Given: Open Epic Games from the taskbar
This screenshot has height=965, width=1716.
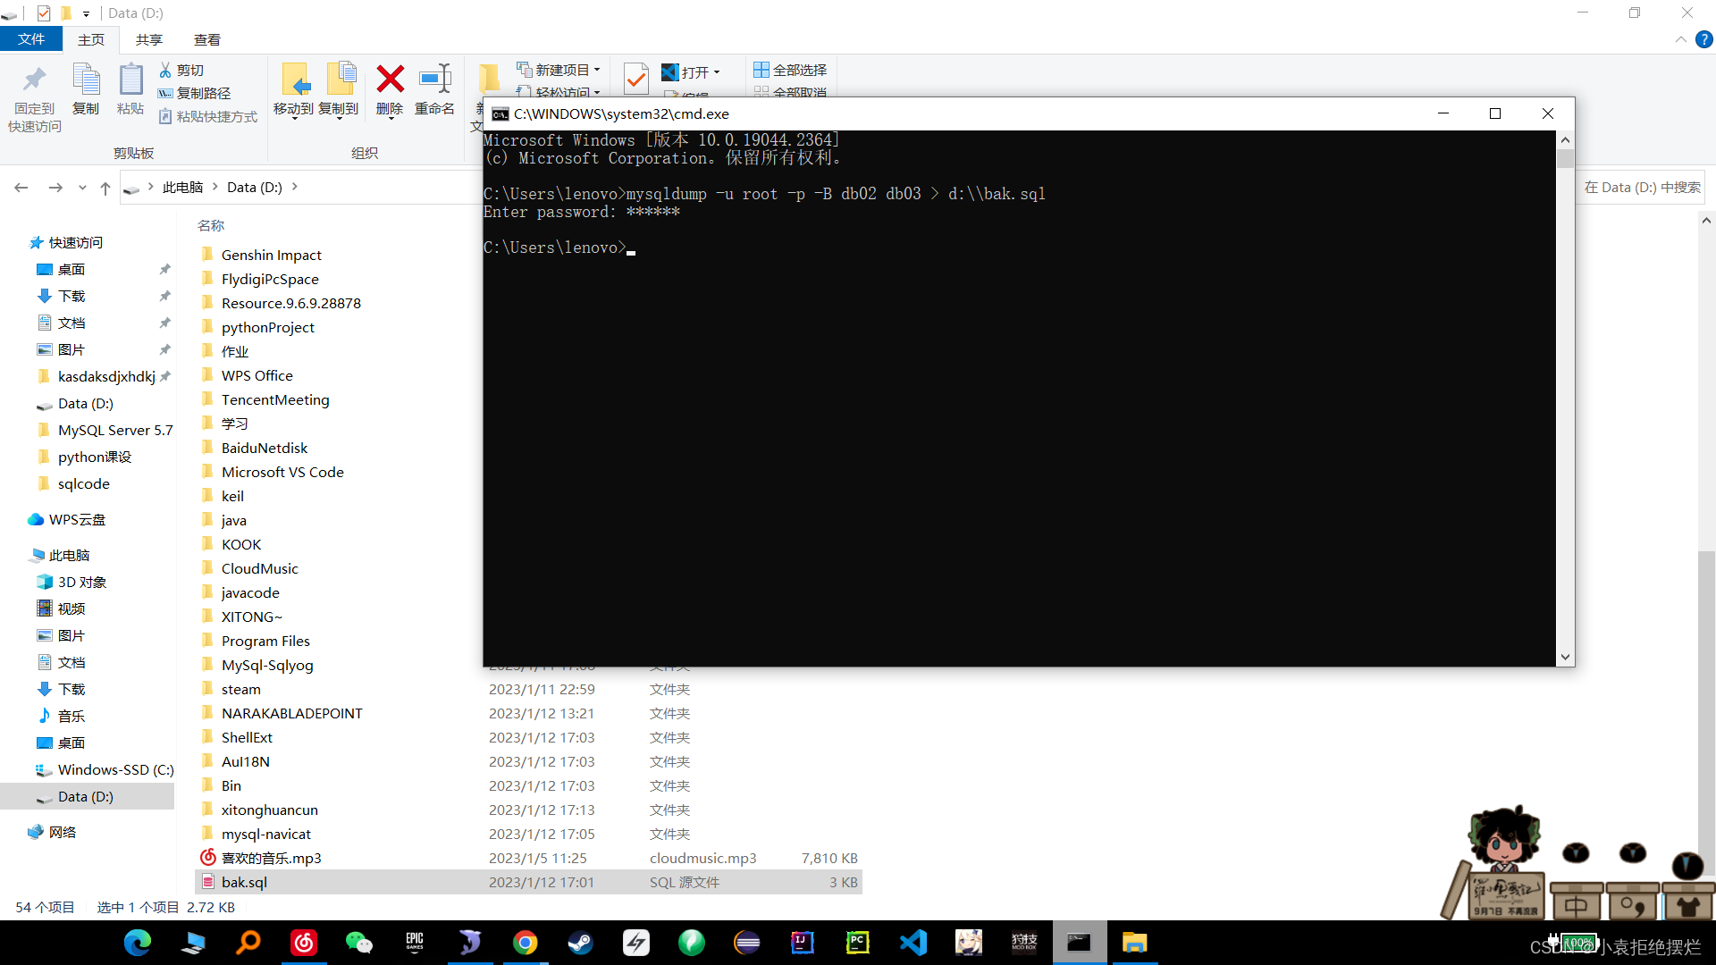Looking at the screenshot, I should tap(415, 943).
